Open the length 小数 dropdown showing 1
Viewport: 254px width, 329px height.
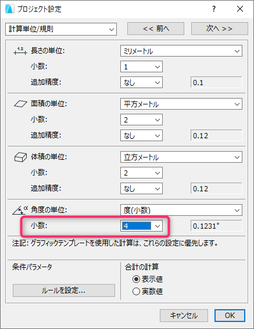[141, 66]
